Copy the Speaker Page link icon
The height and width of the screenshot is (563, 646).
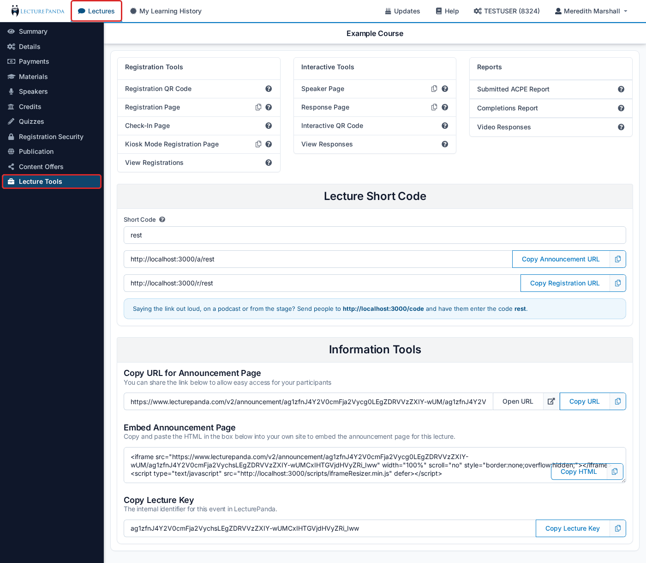coord(434,89)
